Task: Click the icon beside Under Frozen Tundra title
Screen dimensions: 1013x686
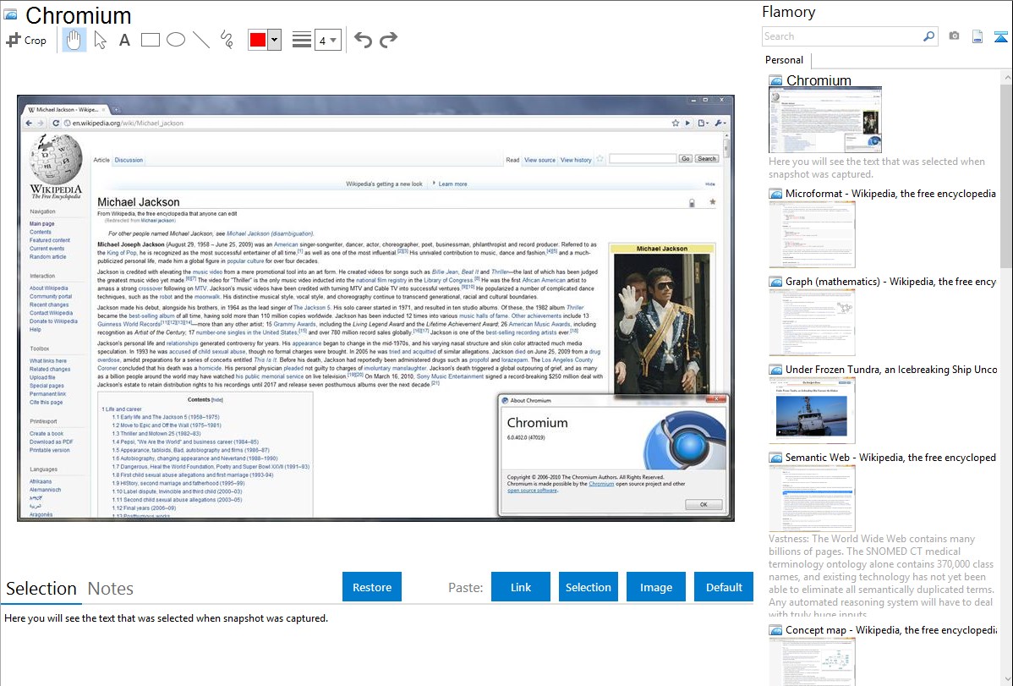Action: click(775, 370)
